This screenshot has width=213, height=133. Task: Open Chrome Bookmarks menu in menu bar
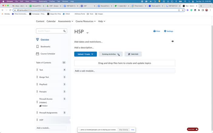click(43, 1)
